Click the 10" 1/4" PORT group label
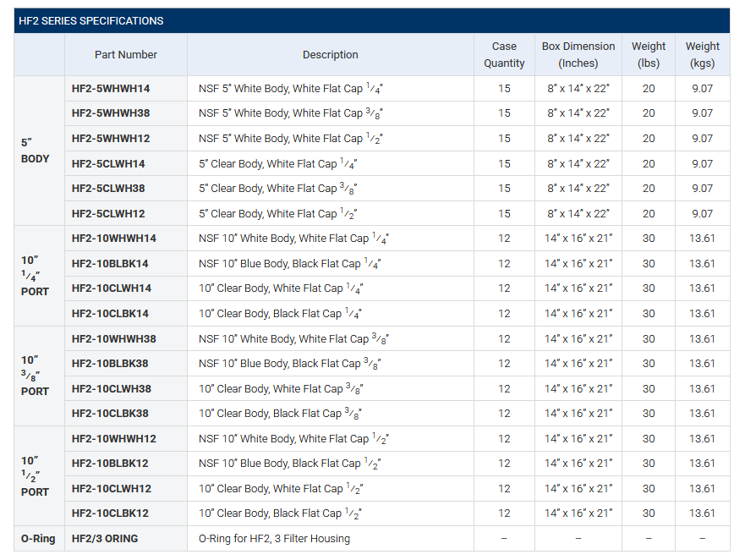The width and height of the screenshot is (734, 560). [36, 276]
